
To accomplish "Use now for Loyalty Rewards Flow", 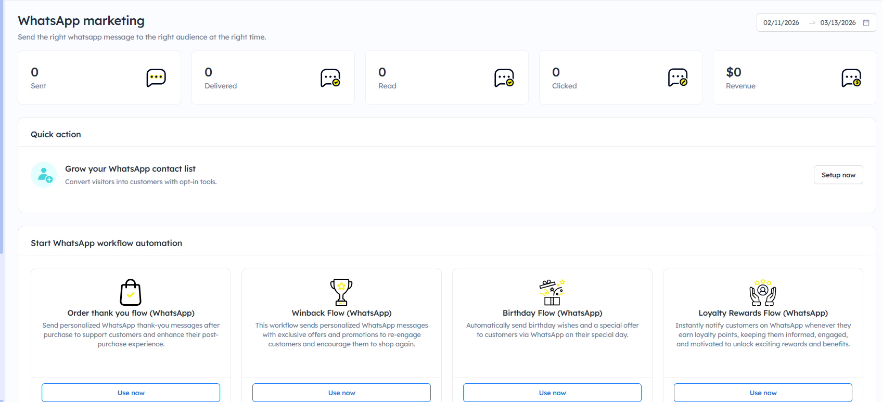I will click(763, 393).
